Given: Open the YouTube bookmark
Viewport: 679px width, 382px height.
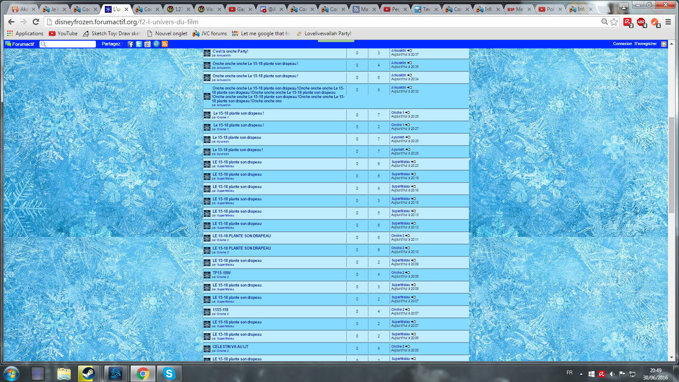Looking at the screenshot, I should 63,34.
